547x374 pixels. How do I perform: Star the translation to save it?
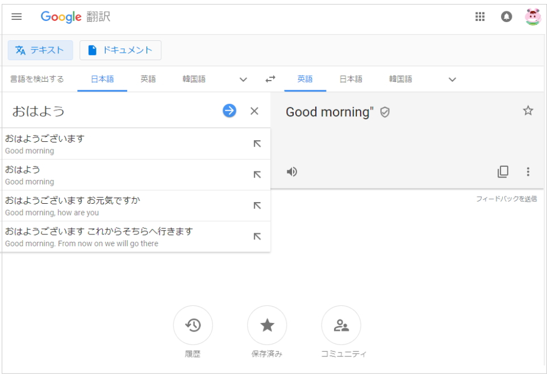[x=528, y=111]
